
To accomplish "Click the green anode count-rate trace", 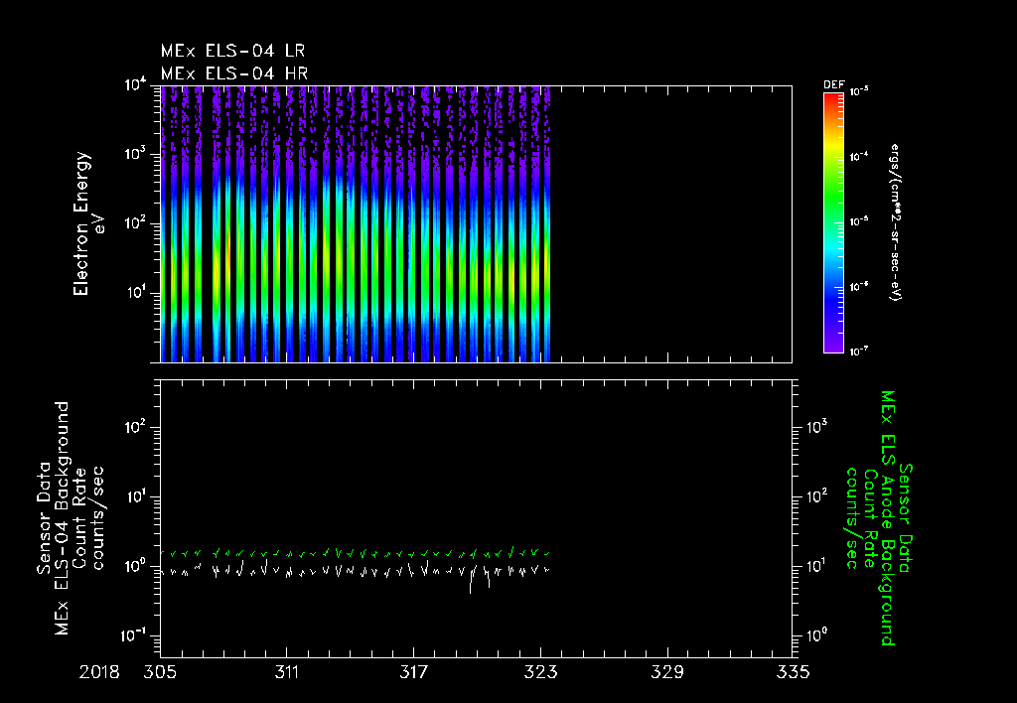I will [356, 553].
